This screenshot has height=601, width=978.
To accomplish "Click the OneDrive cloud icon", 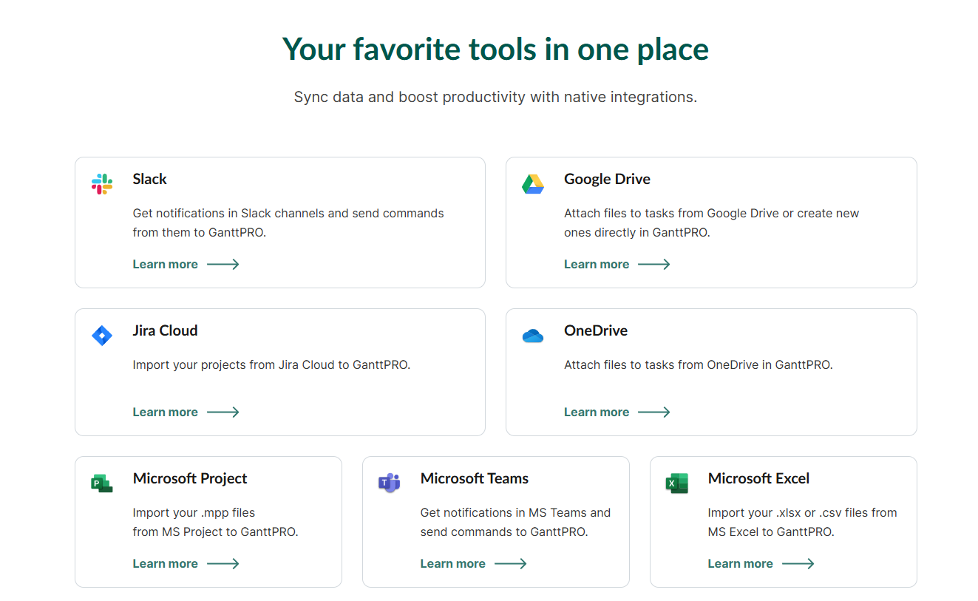I will point(533,336).
